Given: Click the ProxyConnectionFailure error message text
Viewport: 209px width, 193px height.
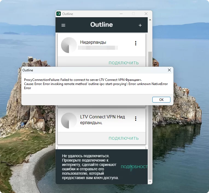Looking at the screenshot, I should [x=96, y=84].
